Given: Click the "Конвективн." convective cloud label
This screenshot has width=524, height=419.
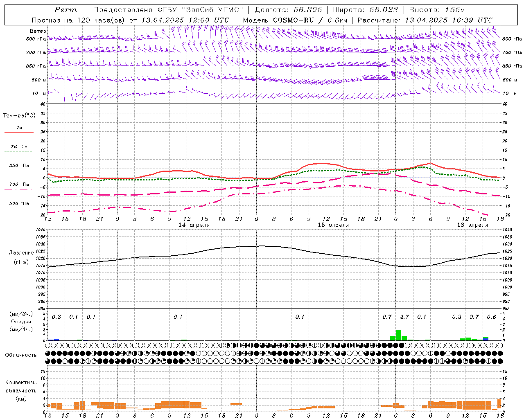Looking at the screenshot, I should (21, 383).
